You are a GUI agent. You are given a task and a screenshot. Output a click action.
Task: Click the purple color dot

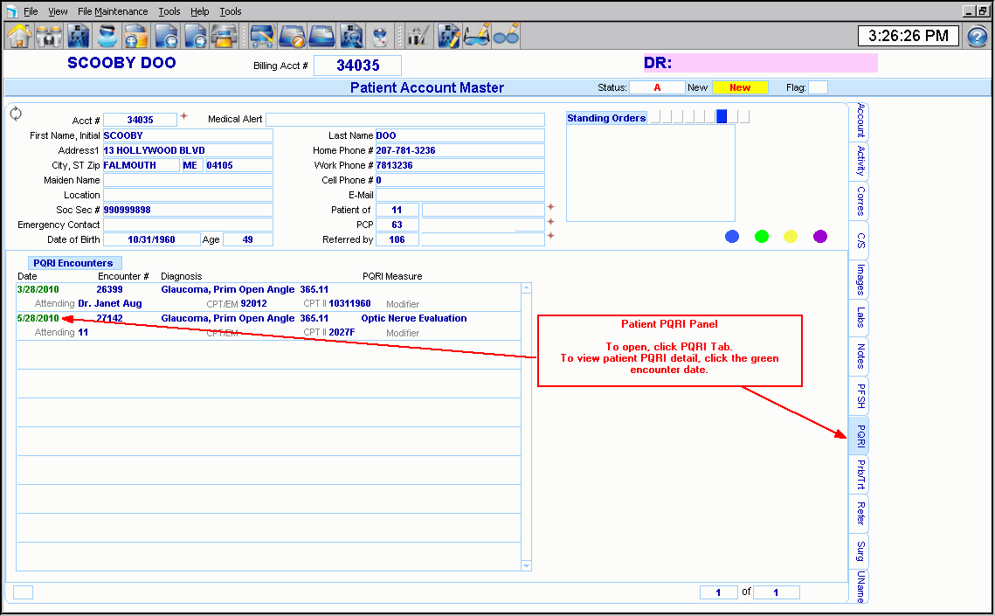(820, 237)
